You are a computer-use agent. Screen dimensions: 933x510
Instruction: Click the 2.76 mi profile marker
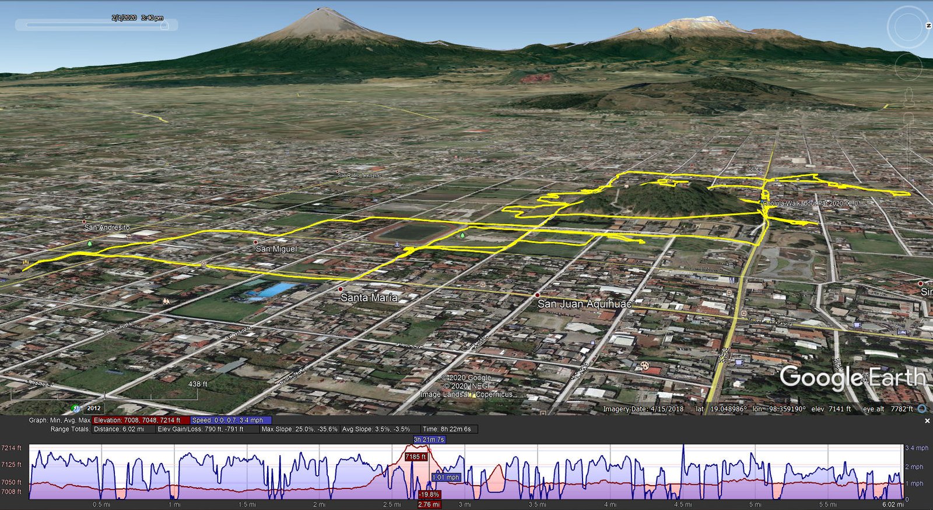(429, 504)
